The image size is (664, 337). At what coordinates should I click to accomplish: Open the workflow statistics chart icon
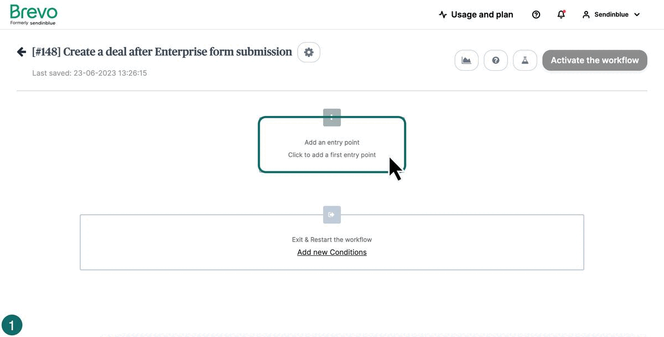[x=466, y=60]
